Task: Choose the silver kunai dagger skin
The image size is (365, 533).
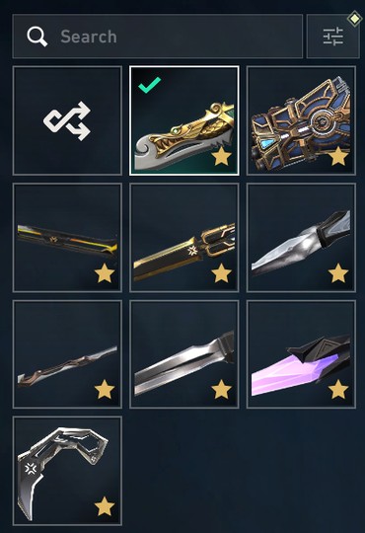Action: tap(301, 238)
